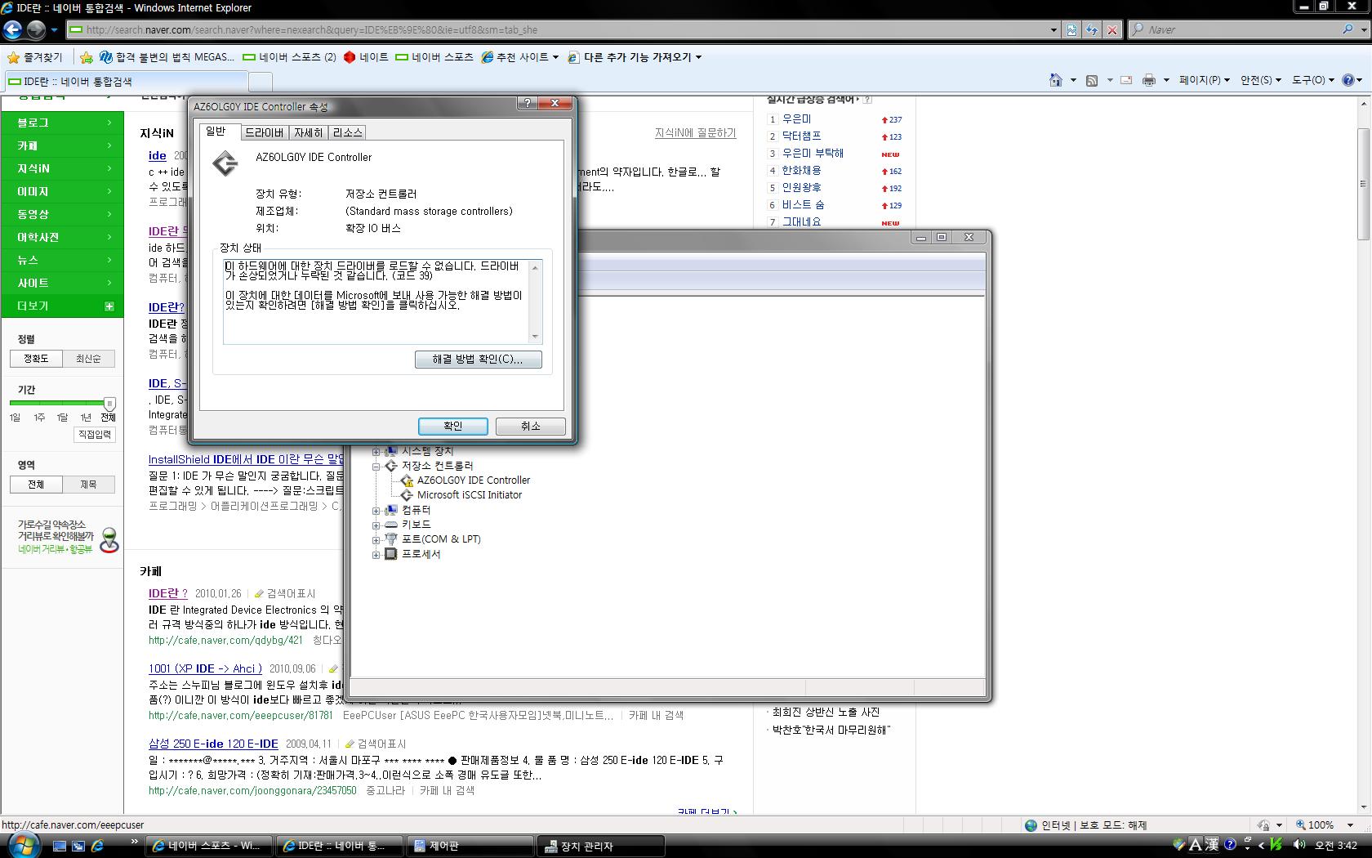This screenshot has width=1372, height=858.
Task: Open the 블로그 sidebar category
Action: (x=62, y=123)
